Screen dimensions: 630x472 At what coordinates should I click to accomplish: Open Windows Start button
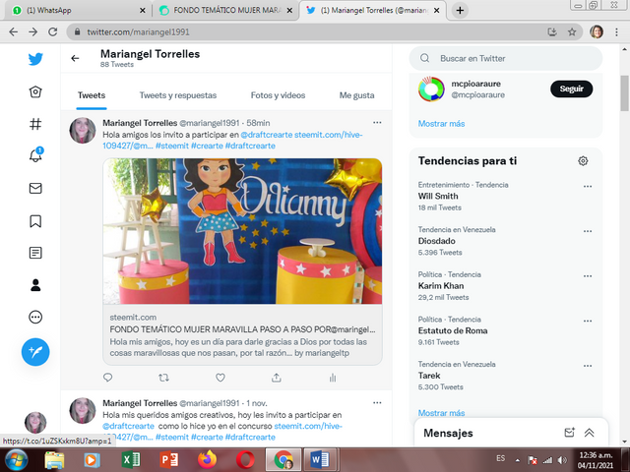[17, 459]
